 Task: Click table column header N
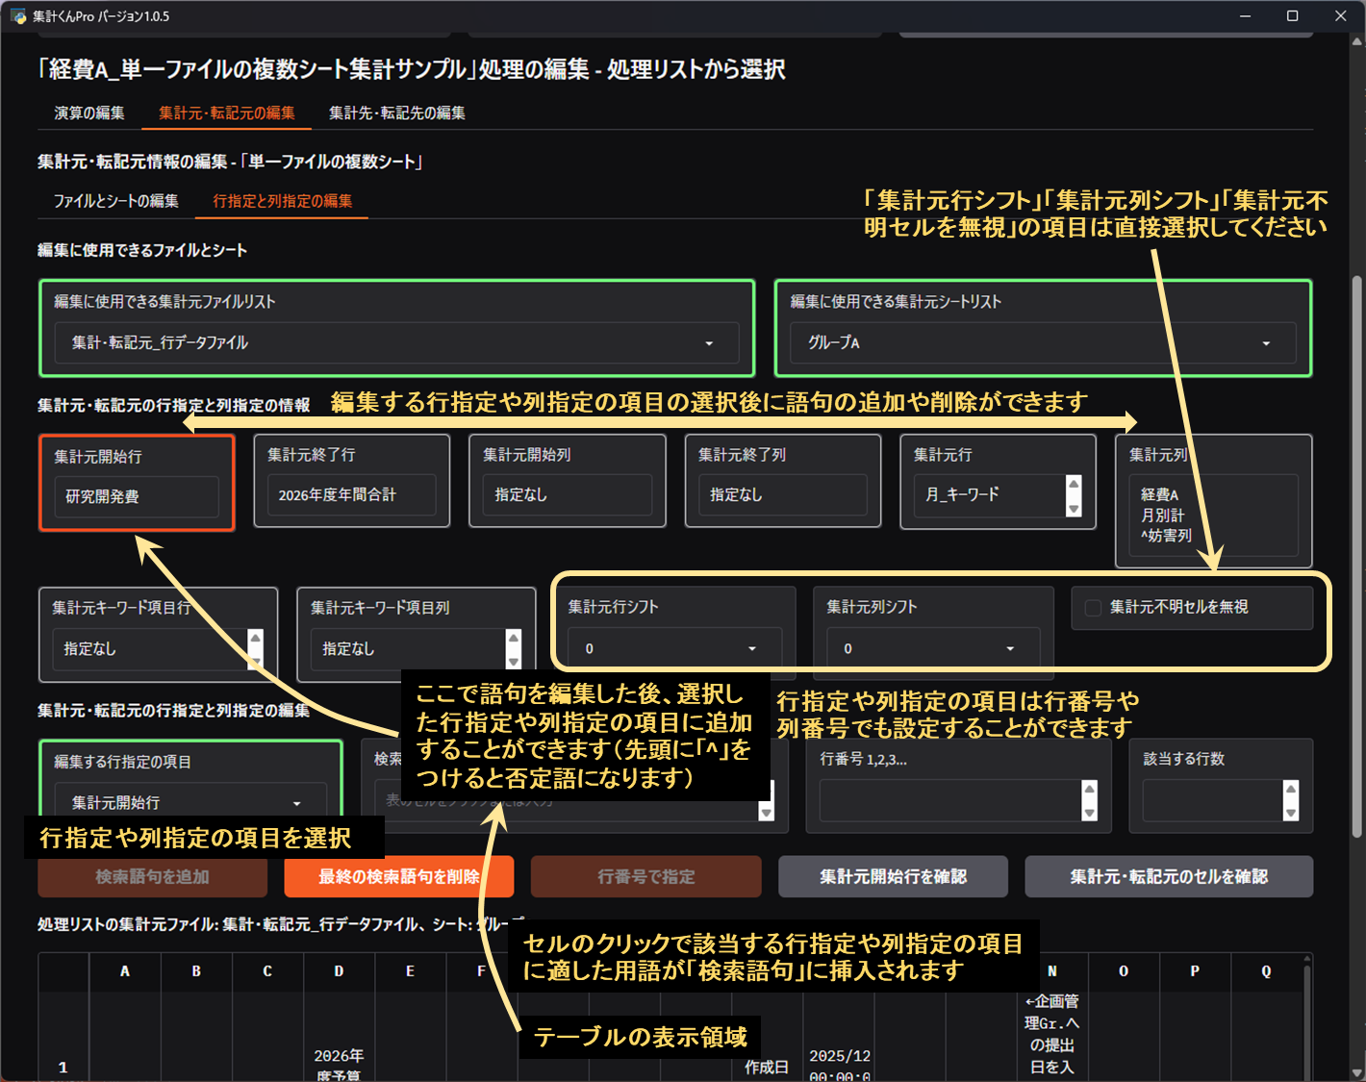click(x=1052, y=971)
